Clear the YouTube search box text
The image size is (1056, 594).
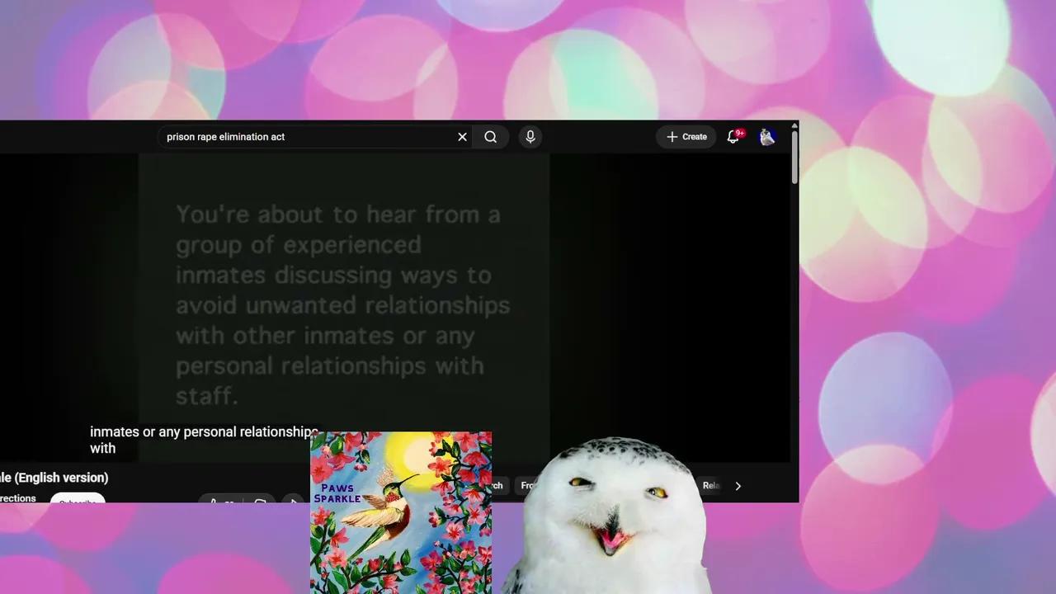[x=462, y=137]
